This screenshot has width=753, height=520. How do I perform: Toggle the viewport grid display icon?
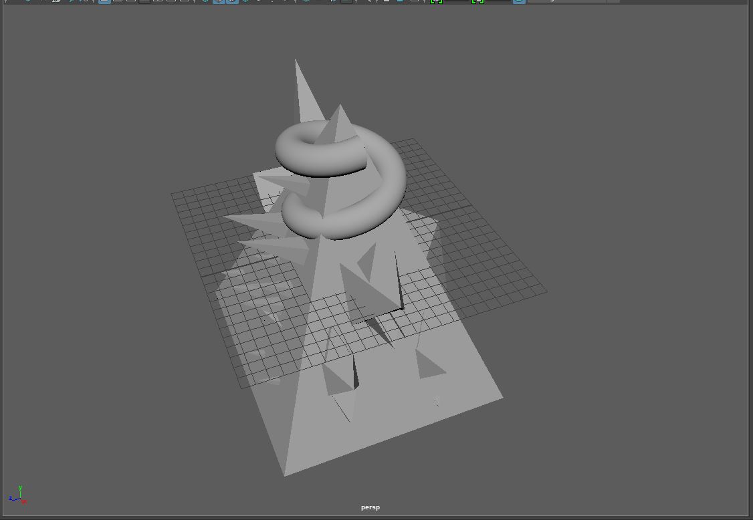[x=104, y=1]
